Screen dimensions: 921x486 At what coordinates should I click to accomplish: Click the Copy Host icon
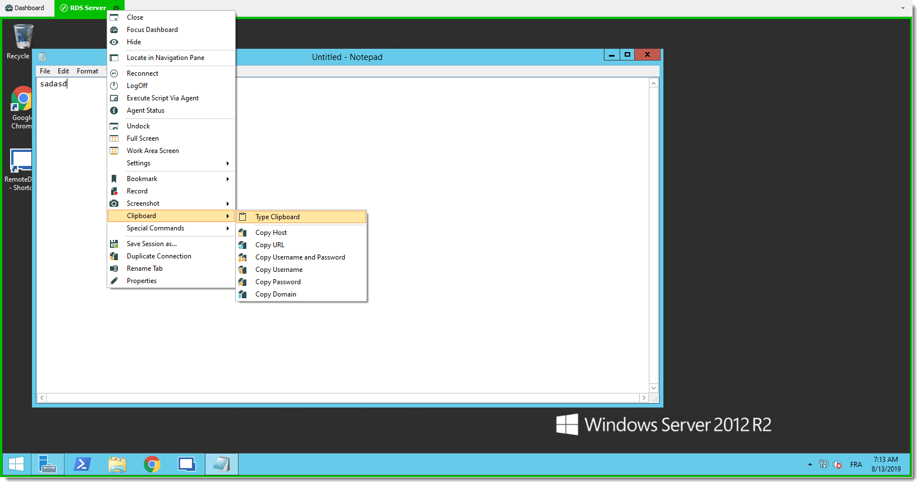242,233
